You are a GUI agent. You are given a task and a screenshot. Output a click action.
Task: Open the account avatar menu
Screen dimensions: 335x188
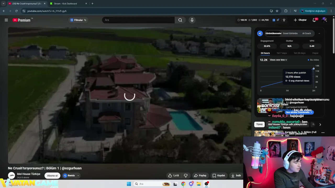pos(325,20)
